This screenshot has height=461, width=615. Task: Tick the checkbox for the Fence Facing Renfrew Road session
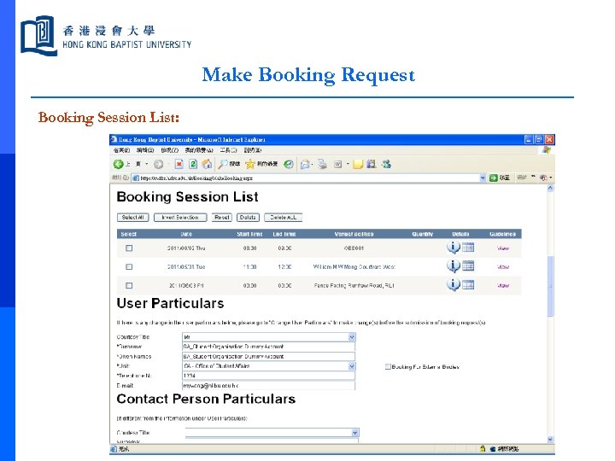tap(129, 286)
